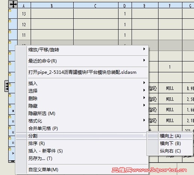
Task: Click the NULL cell beside 2.10
Action: (170, 120)
